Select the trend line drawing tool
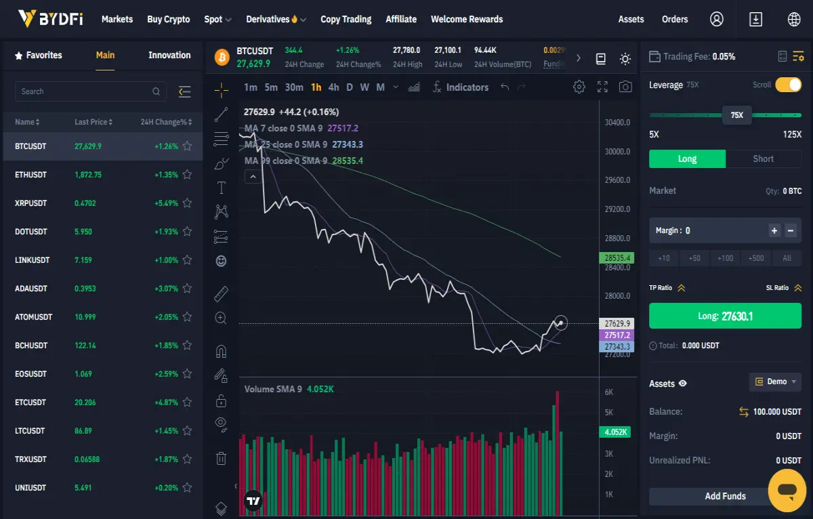This screenshot has width=813, height=519. point(221,115)
